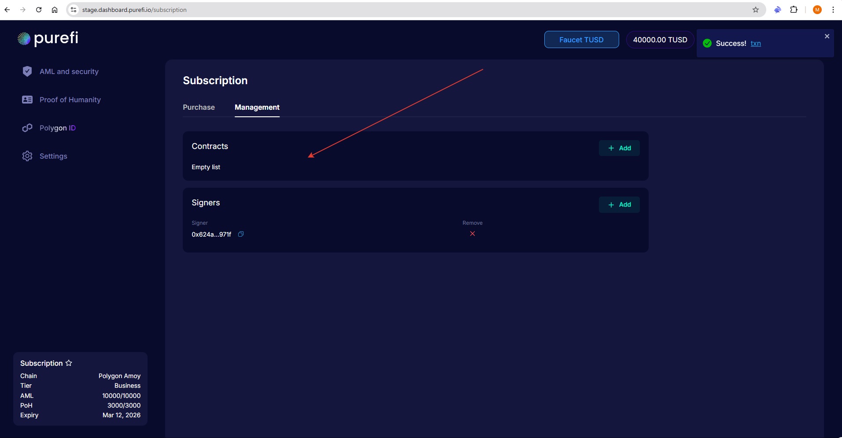Dismiss the Success notification
842x438 pixels.
[827, 36]
